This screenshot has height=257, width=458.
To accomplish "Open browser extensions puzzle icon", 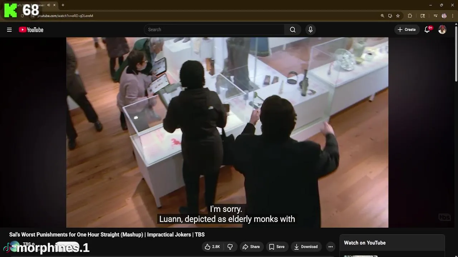I will point(410,16).
